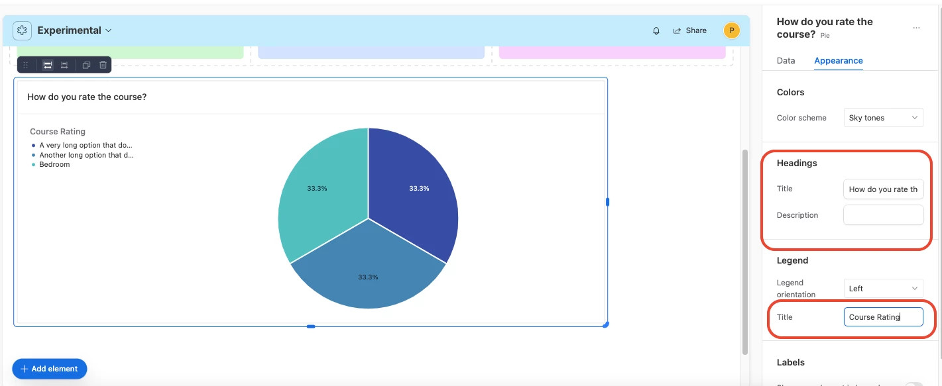The width and height of the screenshot is (942, 386).
Task: Click the panel heading 'How do you rate the course?'
Action: pos(825,28)
